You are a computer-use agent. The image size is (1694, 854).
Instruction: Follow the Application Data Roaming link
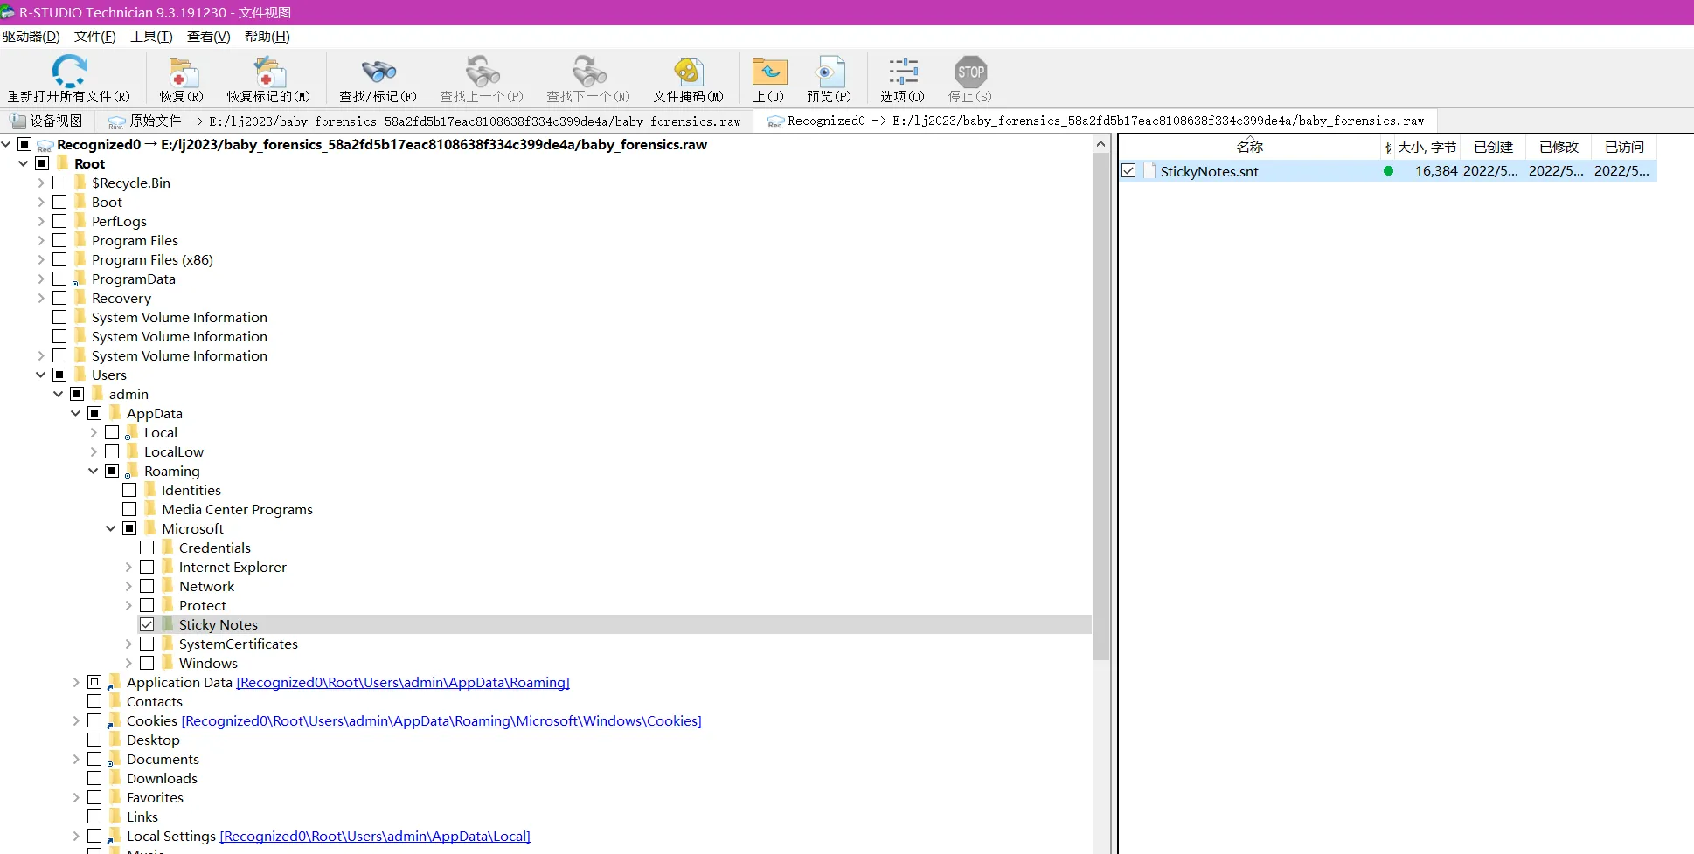[402, 682]
